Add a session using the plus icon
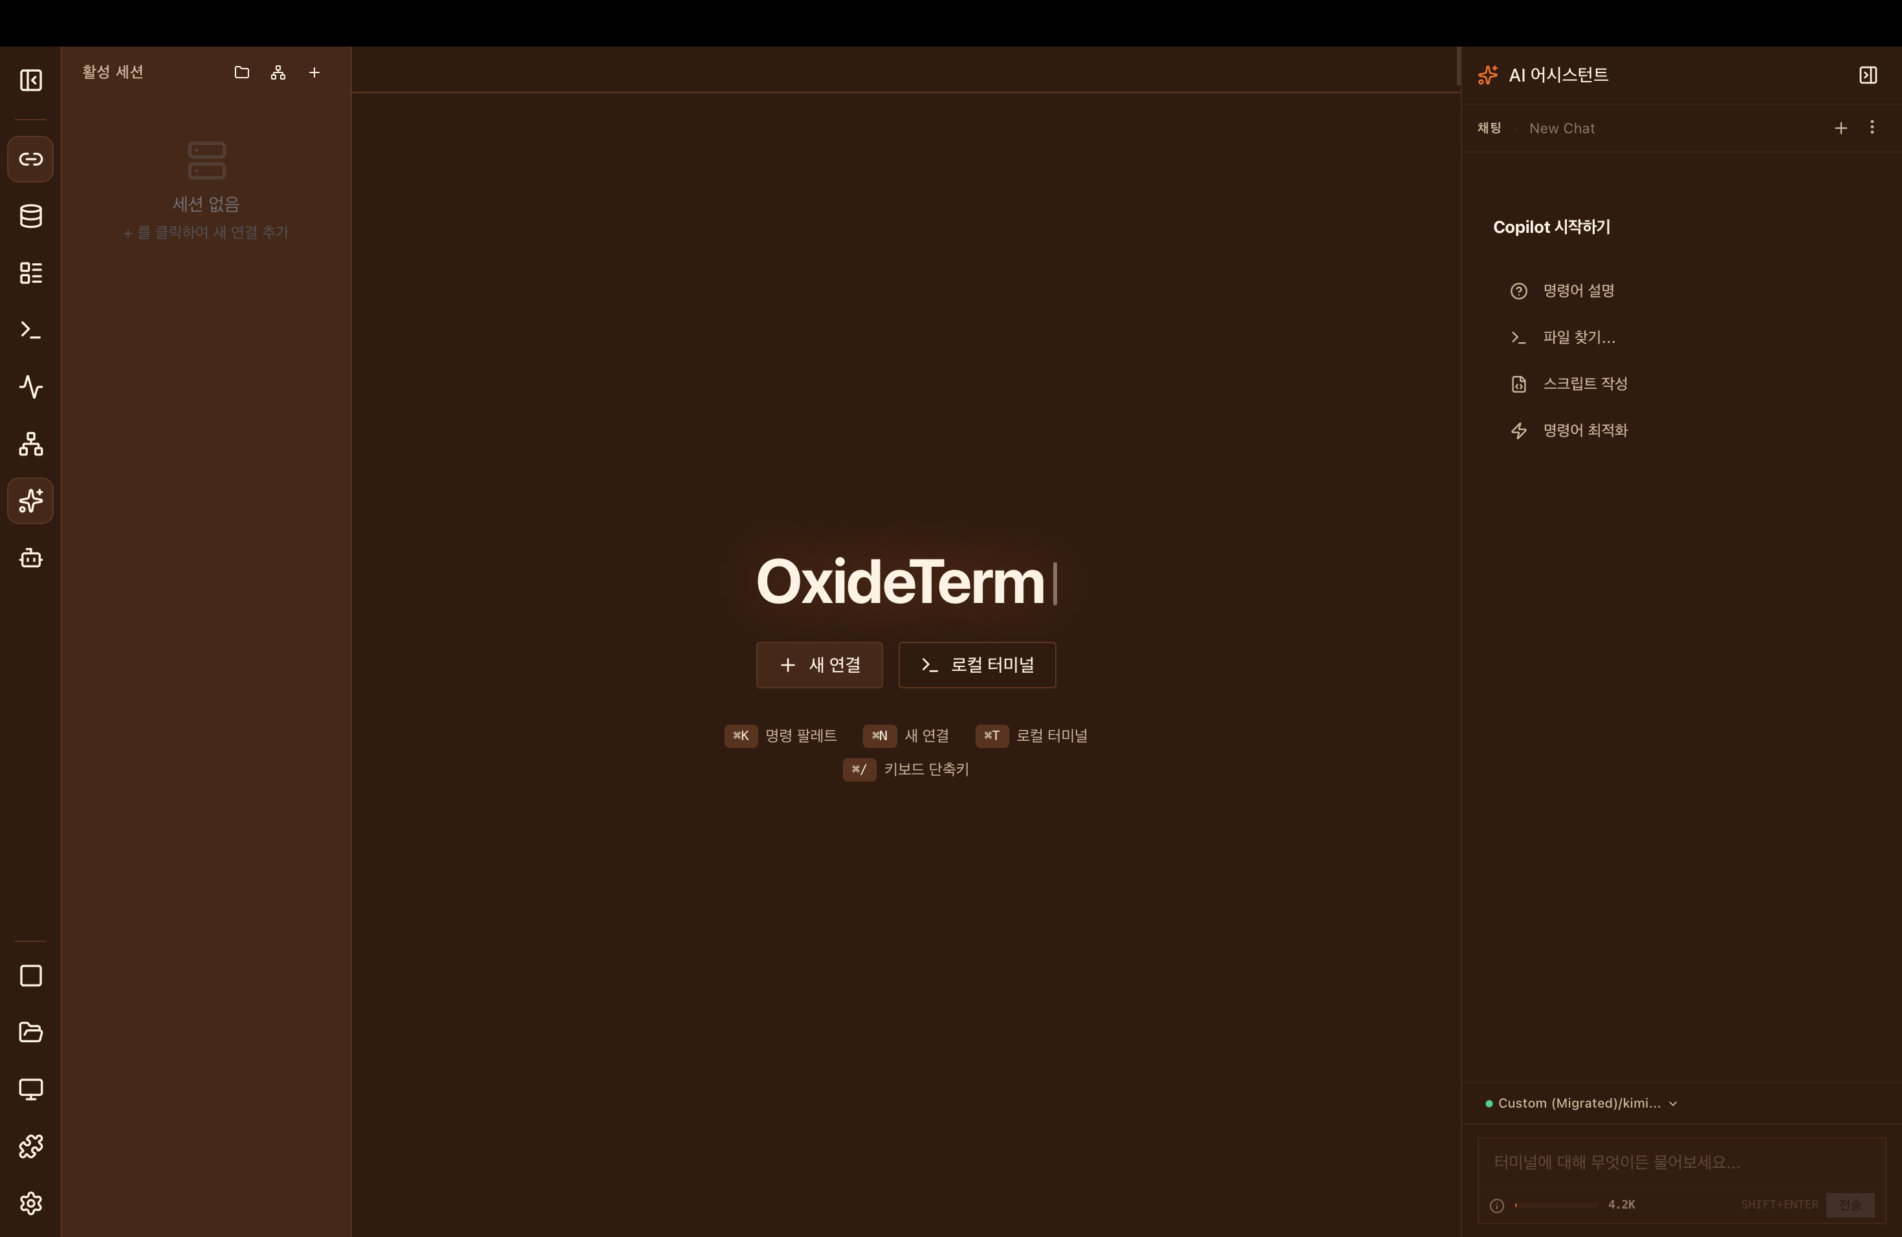 [314, 72]
